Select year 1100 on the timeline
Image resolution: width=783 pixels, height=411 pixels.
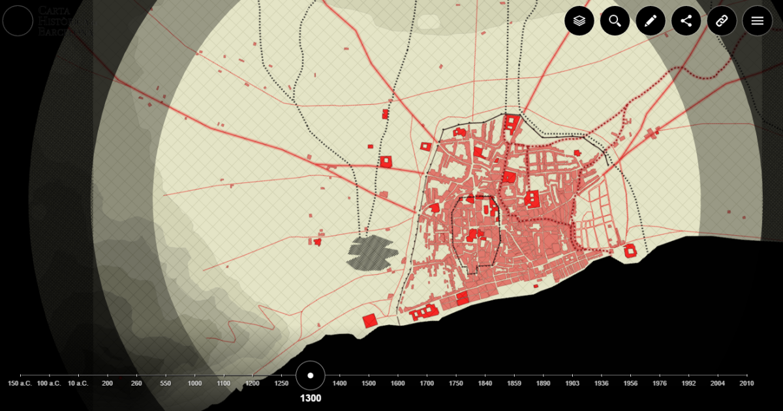click(x=224, y=383)
